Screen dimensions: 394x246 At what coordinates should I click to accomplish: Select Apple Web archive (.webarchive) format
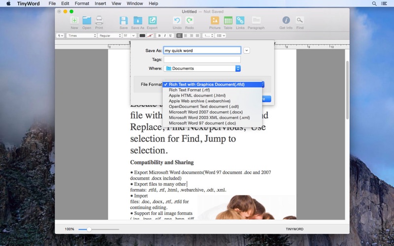click(212, 101)
